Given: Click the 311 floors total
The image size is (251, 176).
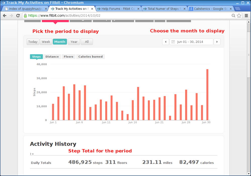Looking at the screenshot, I should pos(116,162).
